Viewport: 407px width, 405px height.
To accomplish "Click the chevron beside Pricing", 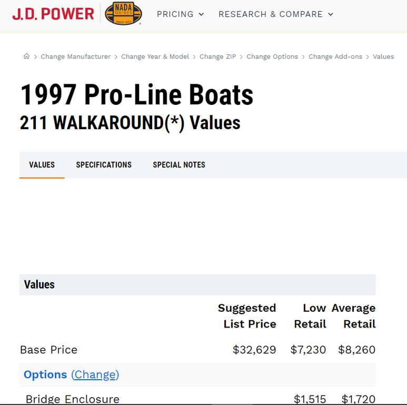I will click(x=201, y=14).
